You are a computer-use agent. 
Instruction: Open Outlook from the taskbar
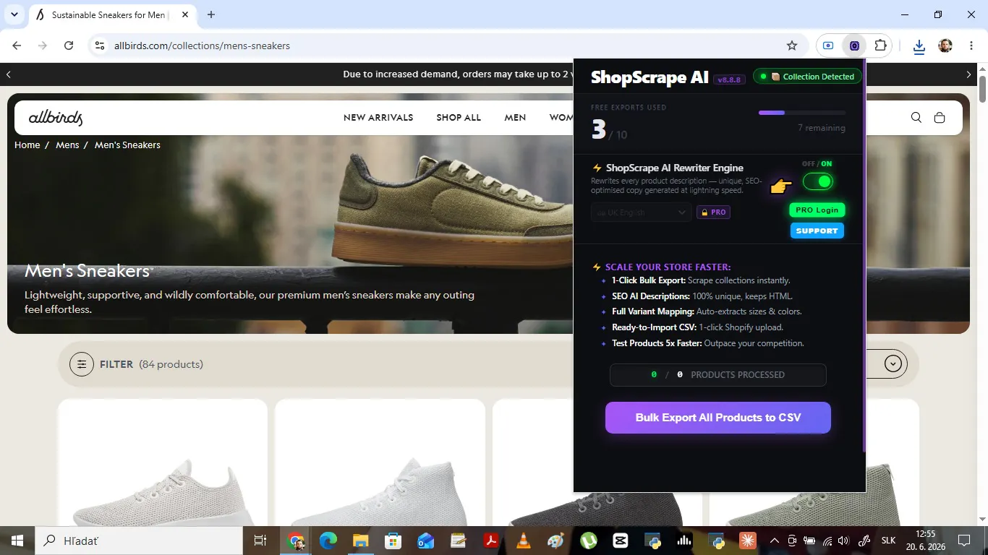[x=425, y=541]
